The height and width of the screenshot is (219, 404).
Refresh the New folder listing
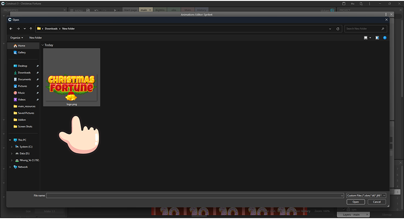(338, 29)
